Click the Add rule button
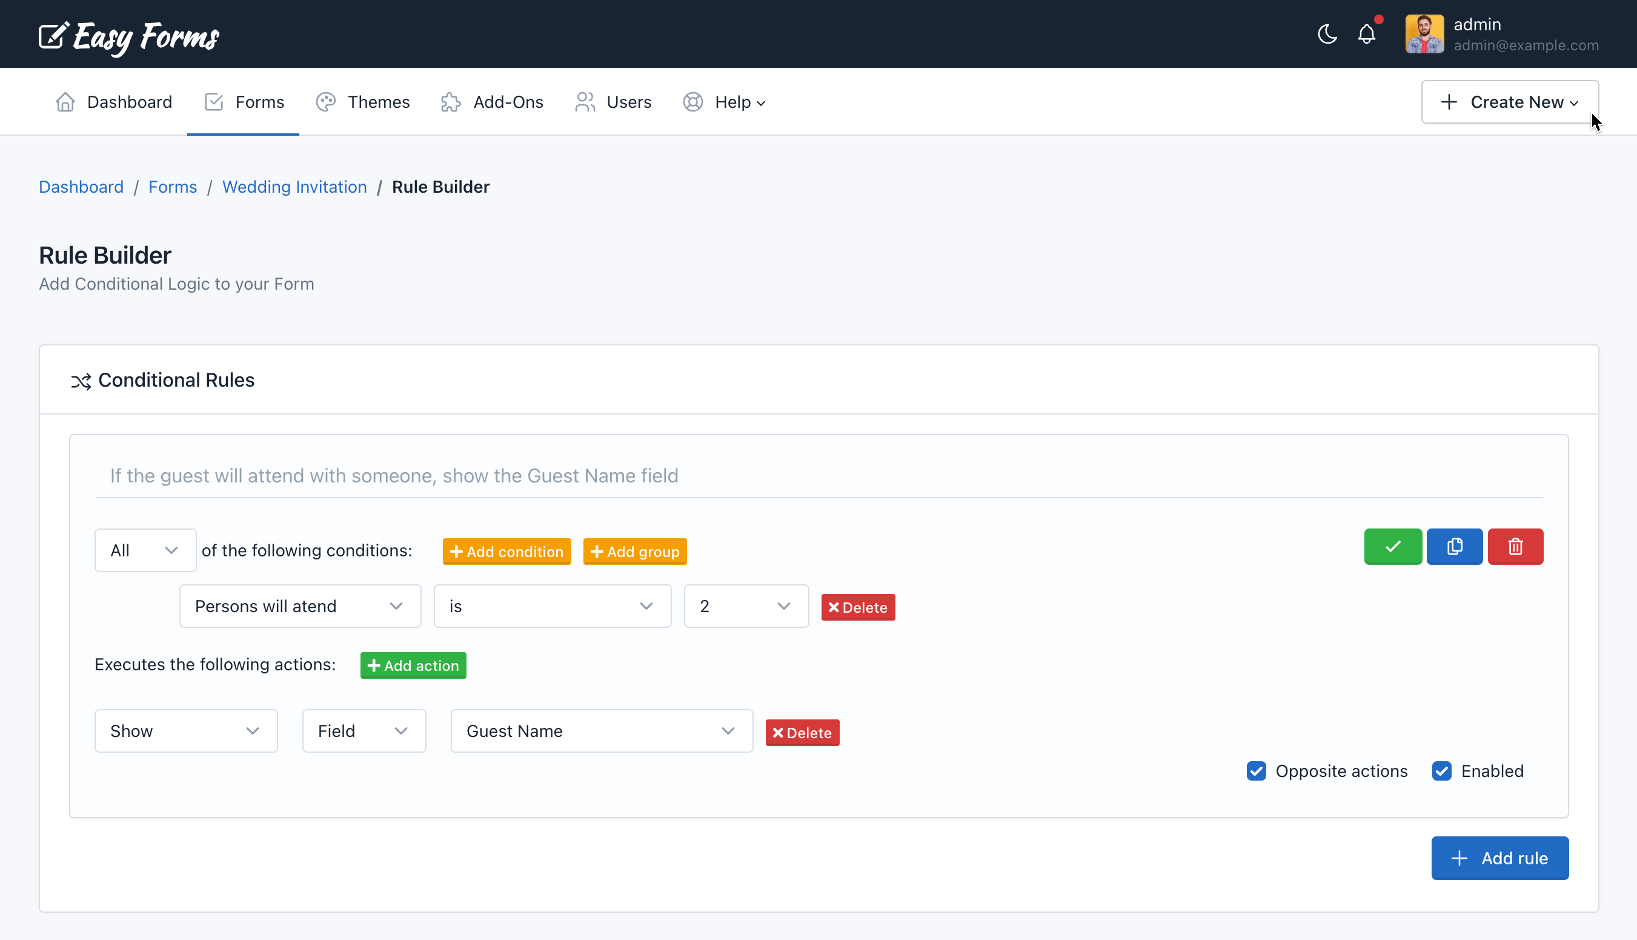This screenshot has height=940, width=1637. [1500, 858]
